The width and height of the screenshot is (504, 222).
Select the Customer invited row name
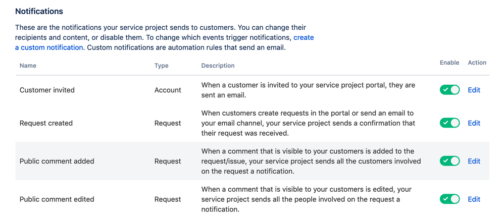47,90
